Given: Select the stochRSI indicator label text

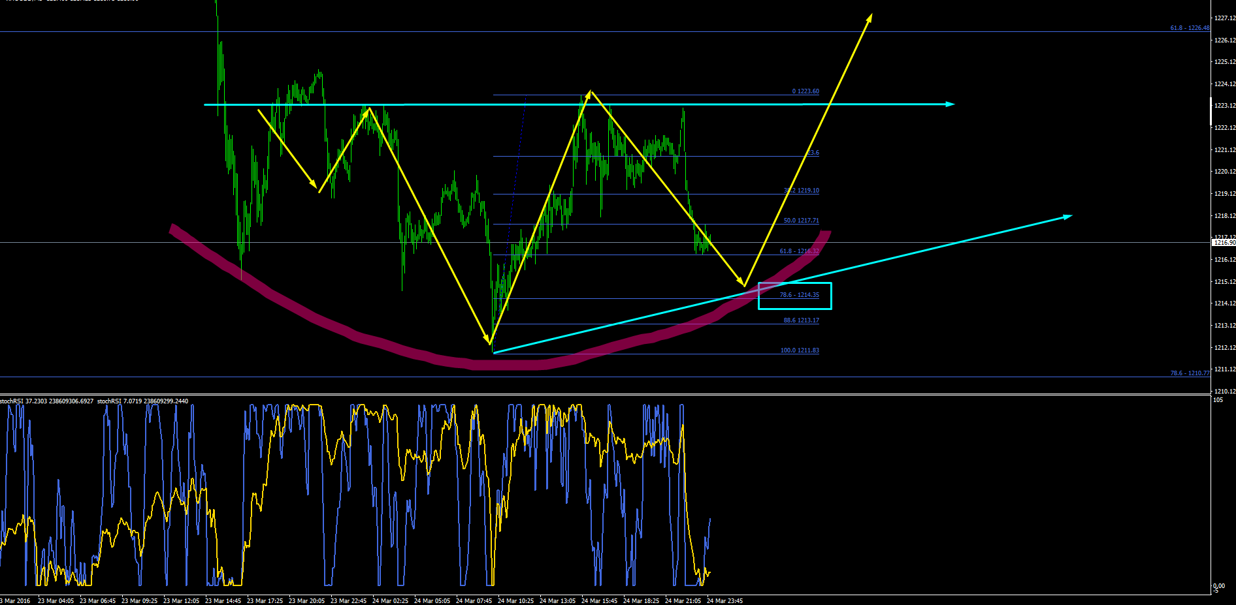Looking at the screenshot, I should pyautogui.click(x=94, y=401).
